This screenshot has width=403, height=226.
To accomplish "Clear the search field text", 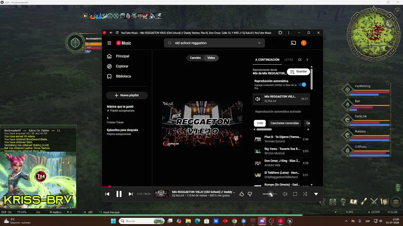I will coord(259,43).
